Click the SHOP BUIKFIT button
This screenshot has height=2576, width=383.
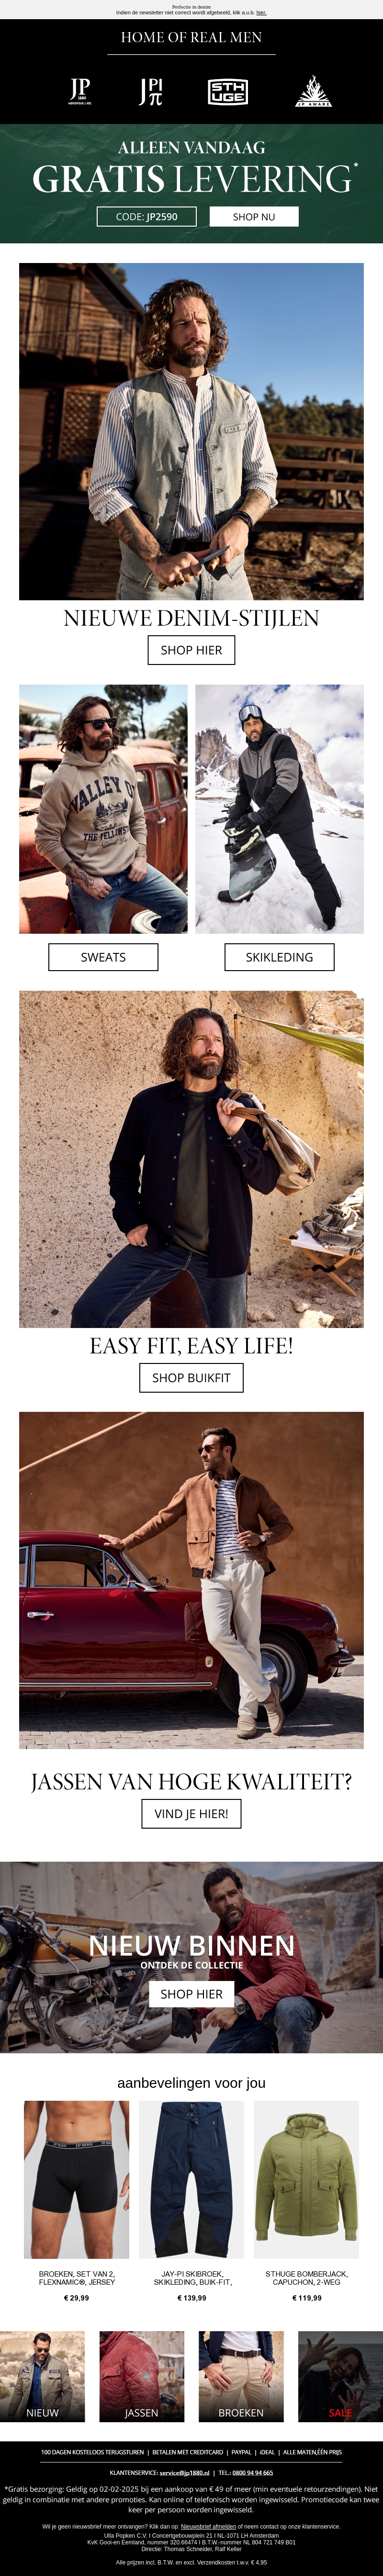point(191,1378)
